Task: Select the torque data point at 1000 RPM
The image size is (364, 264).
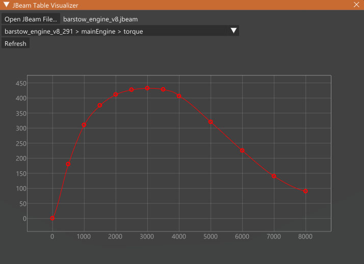Action: click(x=84, y=125)
